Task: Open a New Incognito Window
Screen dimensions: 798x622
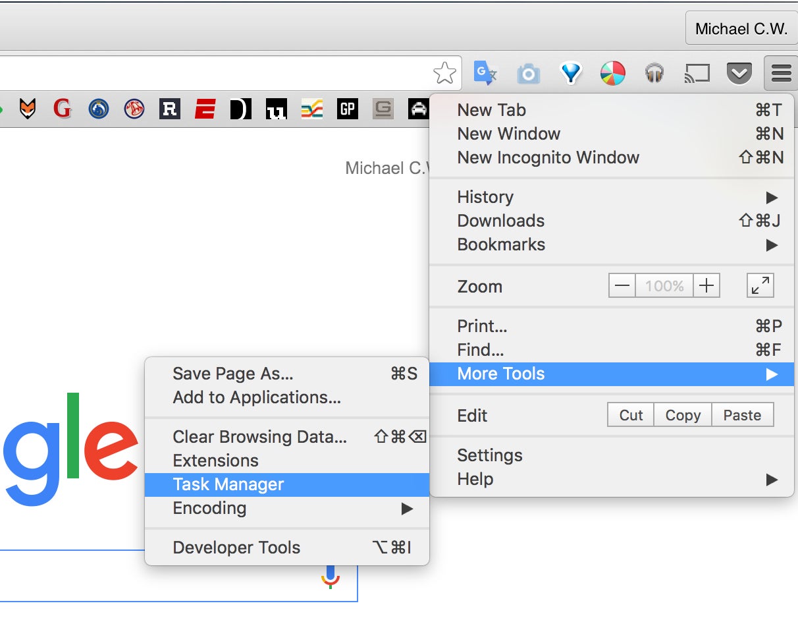Action: [x=612, y=157]
